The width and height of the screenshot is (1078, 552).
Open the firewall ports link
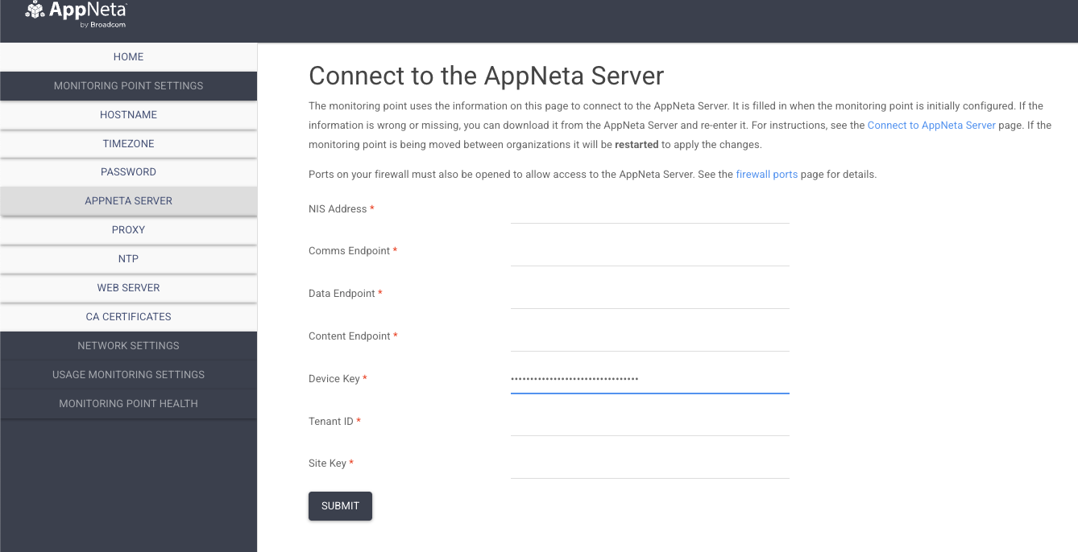click(766, 175)
